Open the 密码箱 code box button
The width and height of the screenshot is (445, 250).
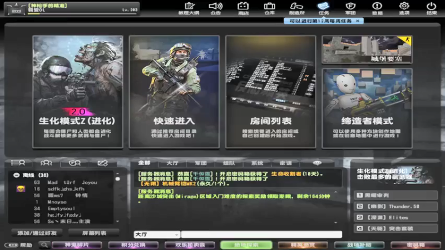pos(416,245)
